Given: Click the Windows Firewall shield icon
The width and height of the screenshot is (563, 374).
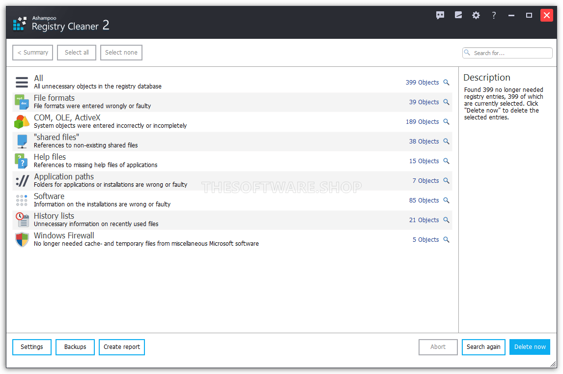Looking at the screenshot, I should click(x=22, y=240).
